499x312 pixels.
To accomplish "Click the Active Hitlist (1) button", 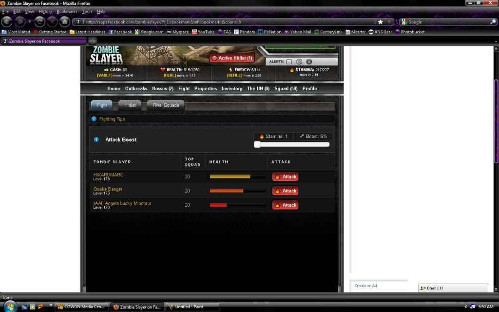I will tap(232, 58).
